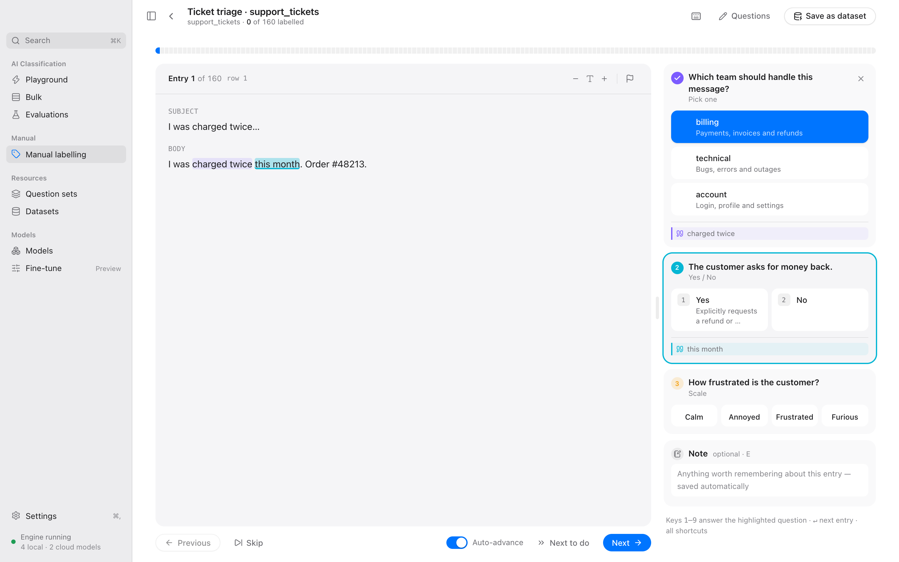Decrease text size with minus icon
Image resolution: width=899 pixels, height=562 pixels.
point(575,78)
